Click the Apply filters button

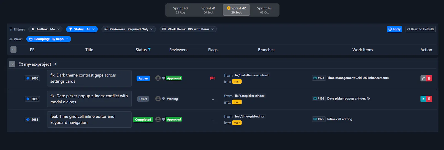click(x=394, y=29)
